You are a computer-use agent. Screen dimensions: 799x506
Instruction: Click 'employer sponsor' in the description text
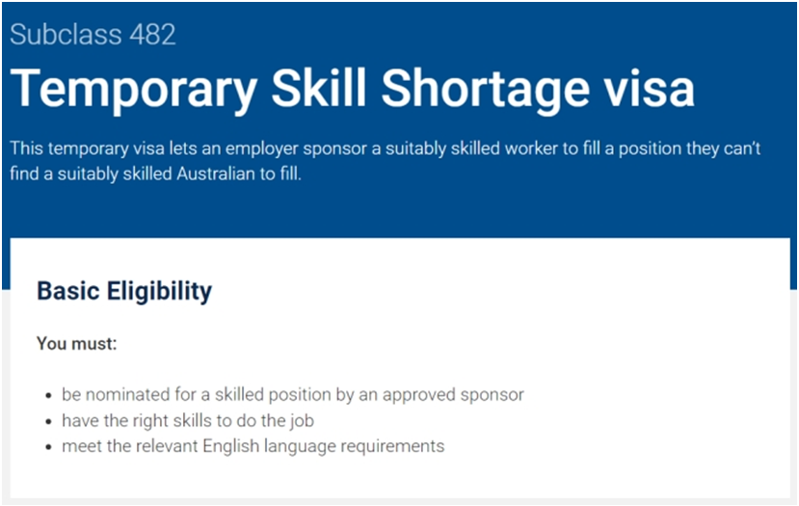pos(296,148)
